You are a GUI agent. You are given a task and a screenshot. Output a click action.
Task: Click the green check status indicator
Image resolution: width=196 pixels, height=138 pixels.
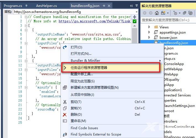click(134, 21)
